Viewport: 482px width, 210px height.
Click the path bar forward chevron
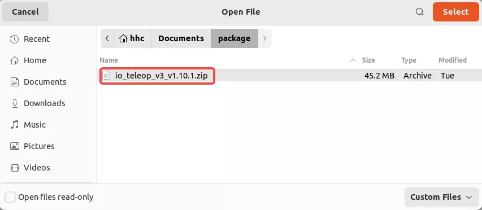(264, 38)
